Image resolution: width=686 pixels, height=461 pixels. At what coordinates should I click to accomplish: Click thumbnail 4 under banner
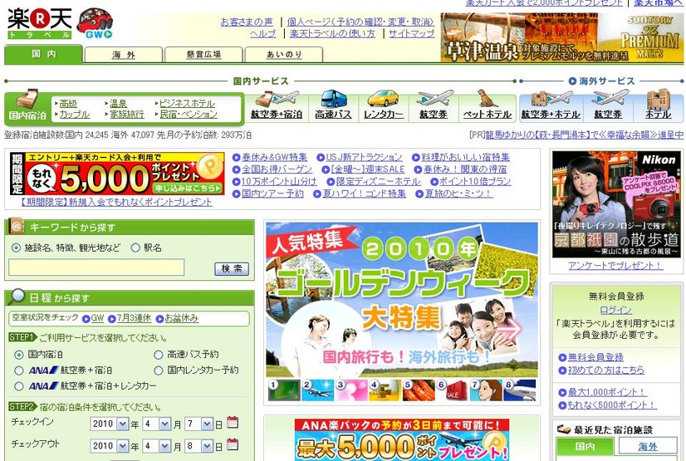pos(385,390)
